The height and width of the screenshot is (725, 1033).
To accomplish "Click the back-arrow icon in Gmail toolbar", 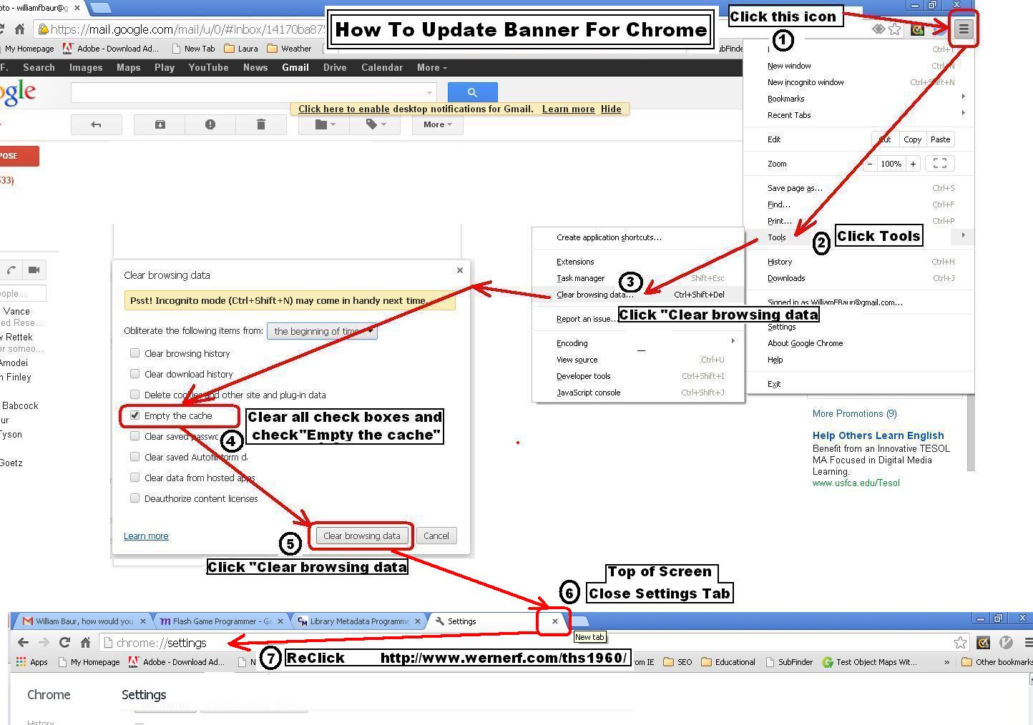I will point(96,124).
